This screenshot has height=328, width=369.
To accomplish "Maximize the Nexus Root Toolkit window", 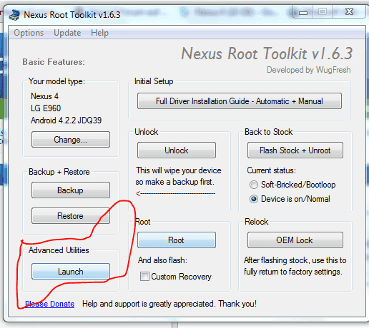I will 323,12.
